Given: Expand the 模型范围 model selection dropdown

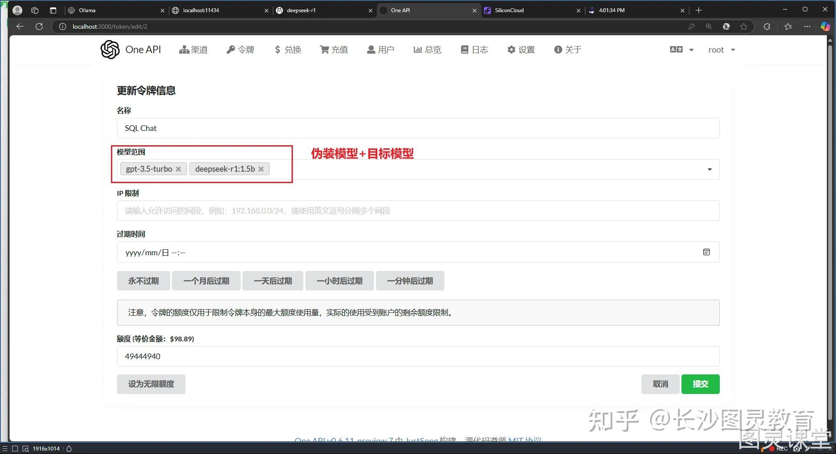Looking at the screenshot, I should [x=709, y=169].
